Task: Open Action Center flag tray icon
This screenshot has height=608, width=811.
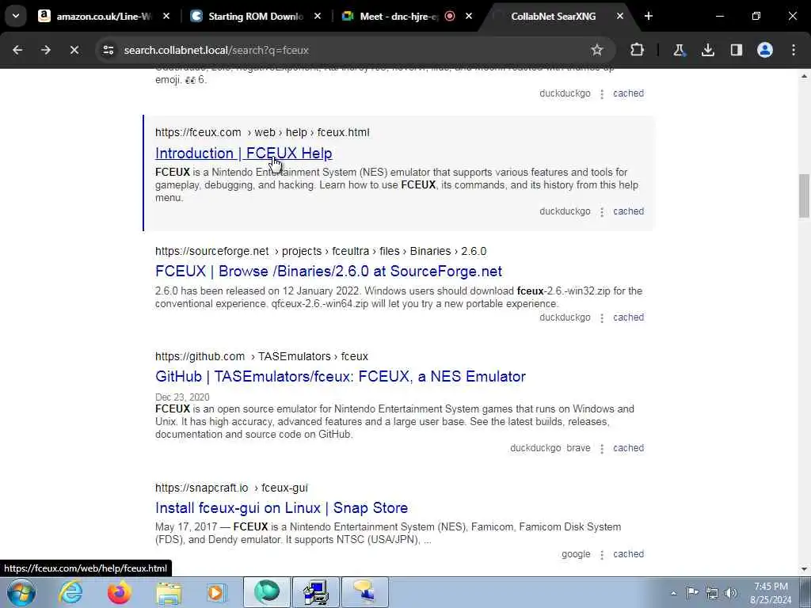Action: coord(692,592)
